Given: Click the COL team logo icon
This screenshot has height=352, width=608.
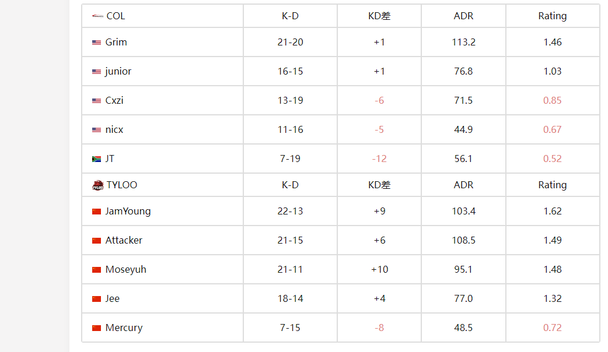Looking at the screenshot, I should [x=97, y=16].
